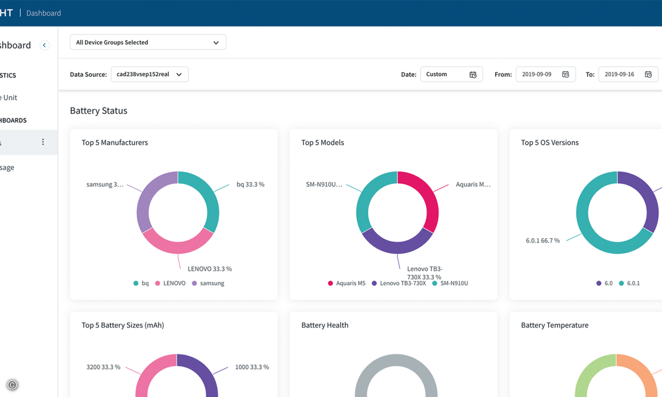Select the 'samsung 3…' chart label
This screenshot has width=662, height=397.
pos(105,185)
